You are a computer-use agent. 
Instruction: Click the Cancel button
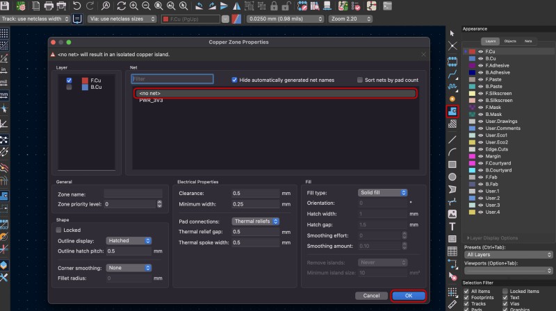370,296
